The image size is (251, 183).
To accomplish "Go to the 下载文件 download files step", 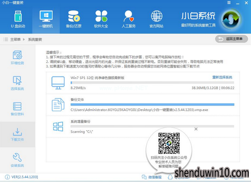I will click(x=17, y=134).
